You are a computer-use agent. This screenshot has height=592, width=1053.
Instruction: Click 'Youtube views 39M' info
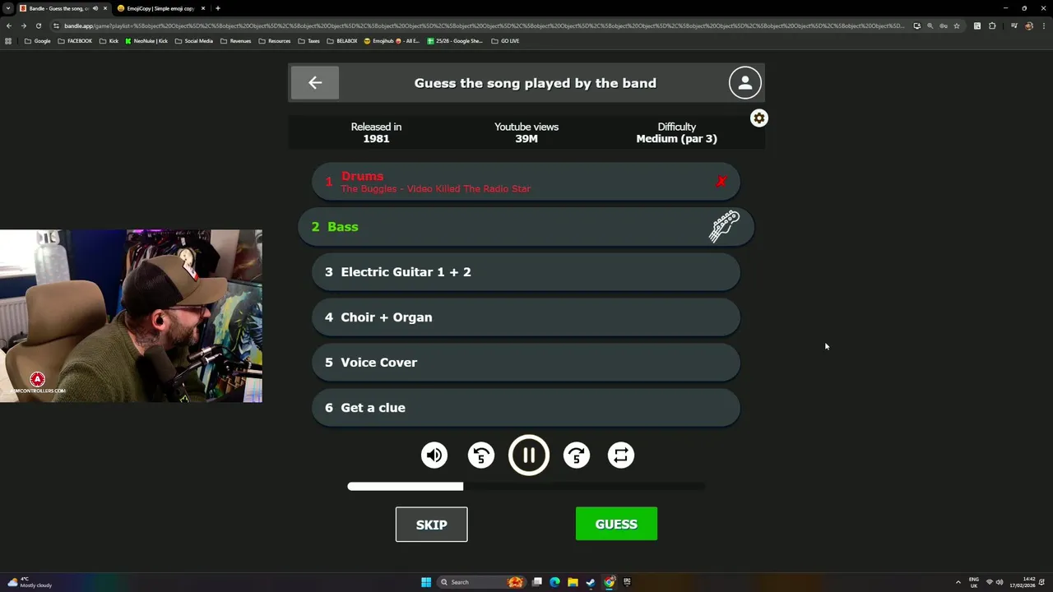pos(526,132)
